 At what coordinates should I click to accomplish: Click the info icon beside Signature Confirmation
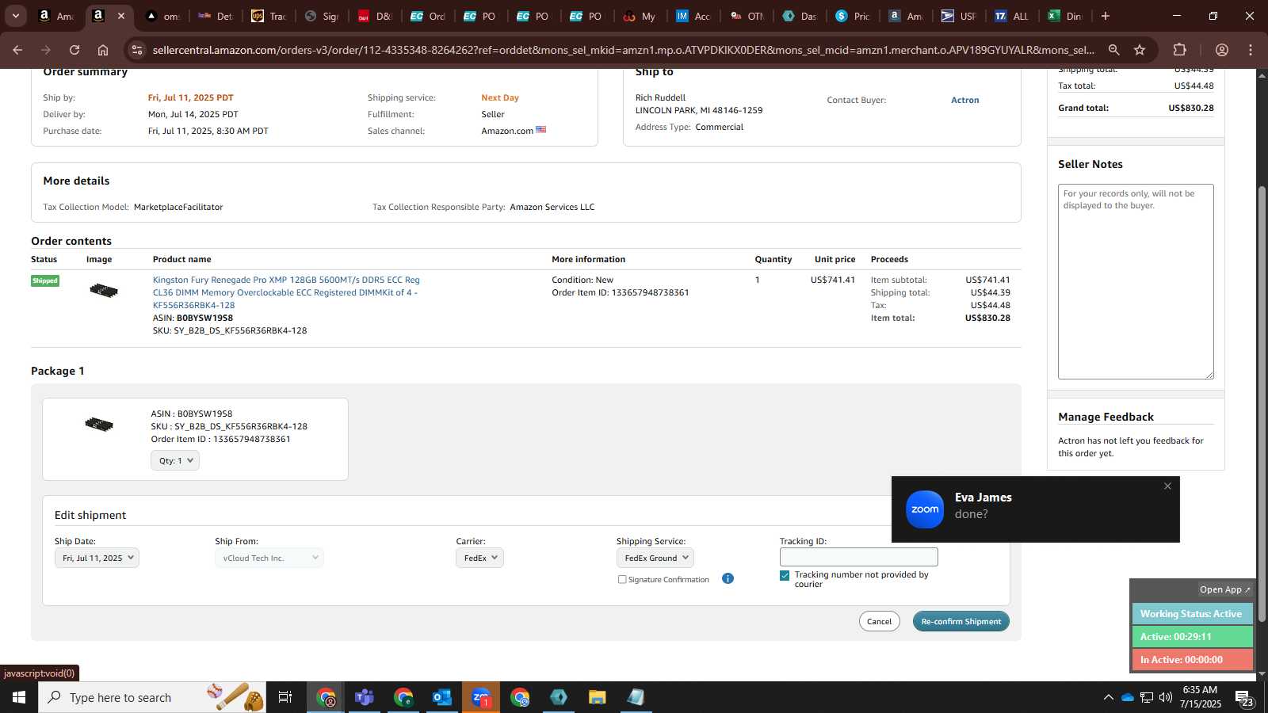click(x=728, y=578)
